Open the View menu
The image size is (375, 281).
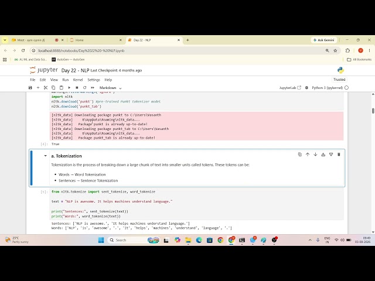54,80
